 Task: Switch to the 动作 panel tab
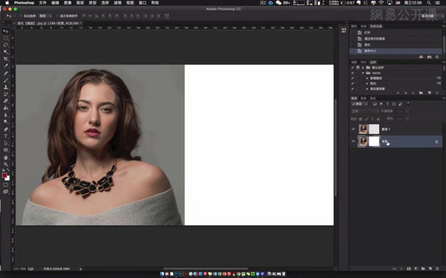point(373,62)
